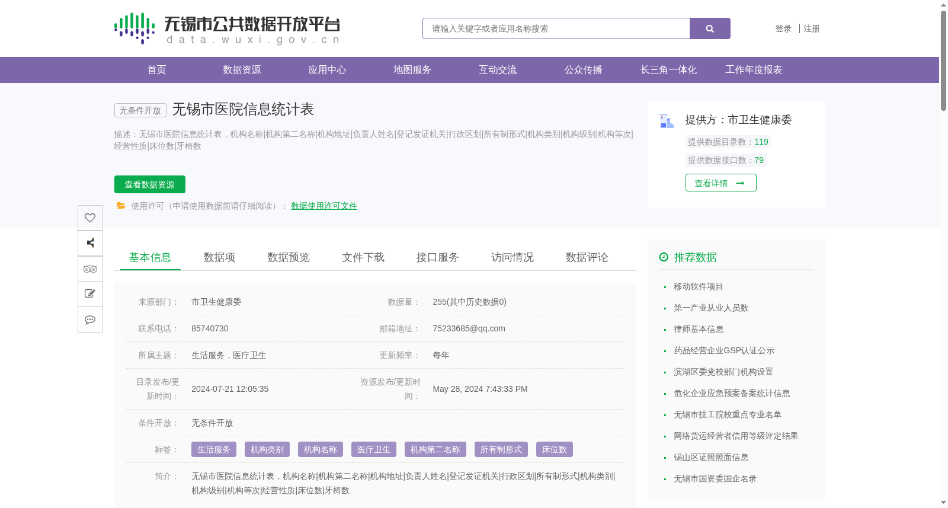Click the 提供数据目录数 count 119

click(761, 142)
